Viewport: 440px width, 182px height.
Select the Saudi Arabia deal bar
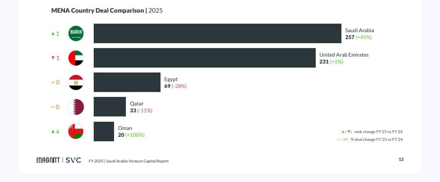[217, 33]
